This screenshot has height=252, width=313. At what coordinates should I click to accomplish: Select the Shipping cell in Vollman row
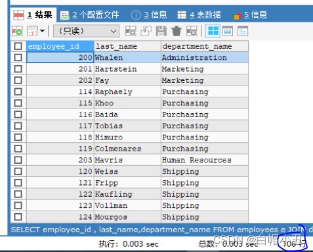click(205, 206)
